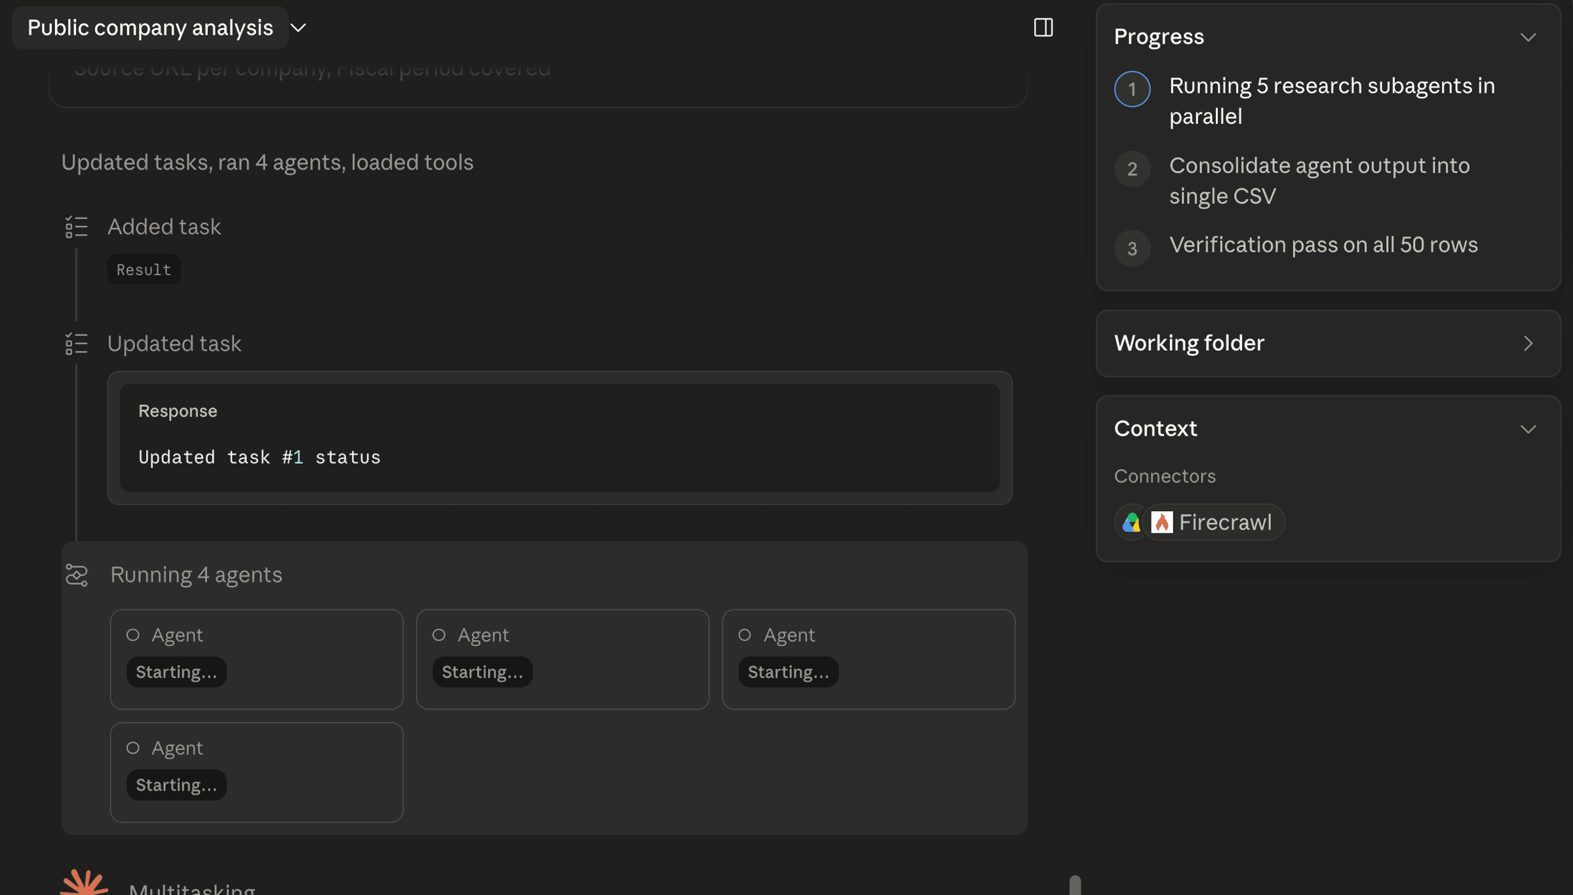Click Updated tasks, ran 4 agents summary

coord(267,162)
